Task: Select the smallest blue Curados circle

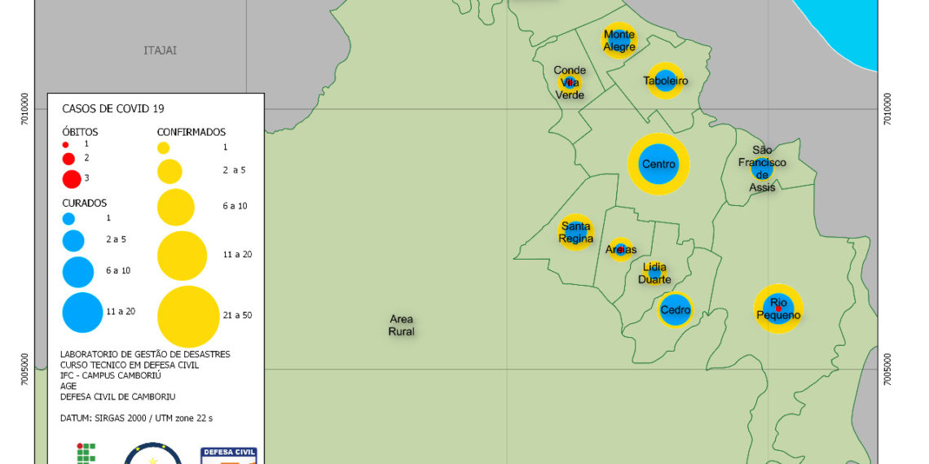Action: (68, 219)
